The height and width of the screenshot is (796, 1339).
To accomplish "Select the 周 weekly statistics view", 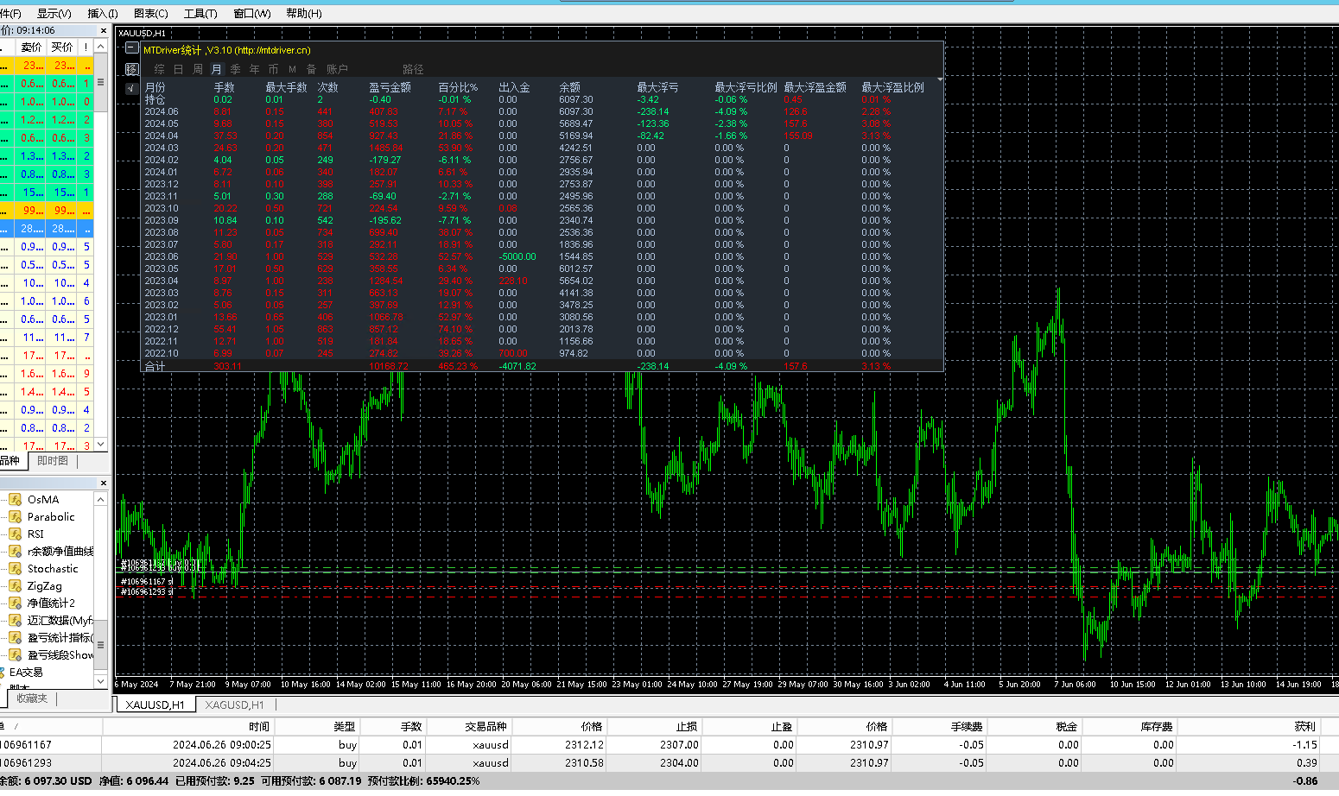I will click(x=197, y=69).
